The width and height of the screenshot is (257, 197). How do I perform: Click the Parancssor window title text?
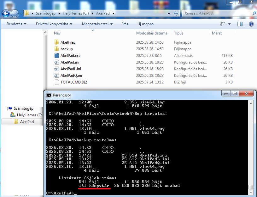62,95
